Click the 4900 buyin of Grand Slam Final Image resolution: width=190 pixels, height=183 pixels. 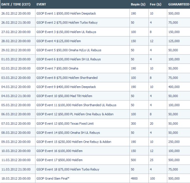point(134,178)
